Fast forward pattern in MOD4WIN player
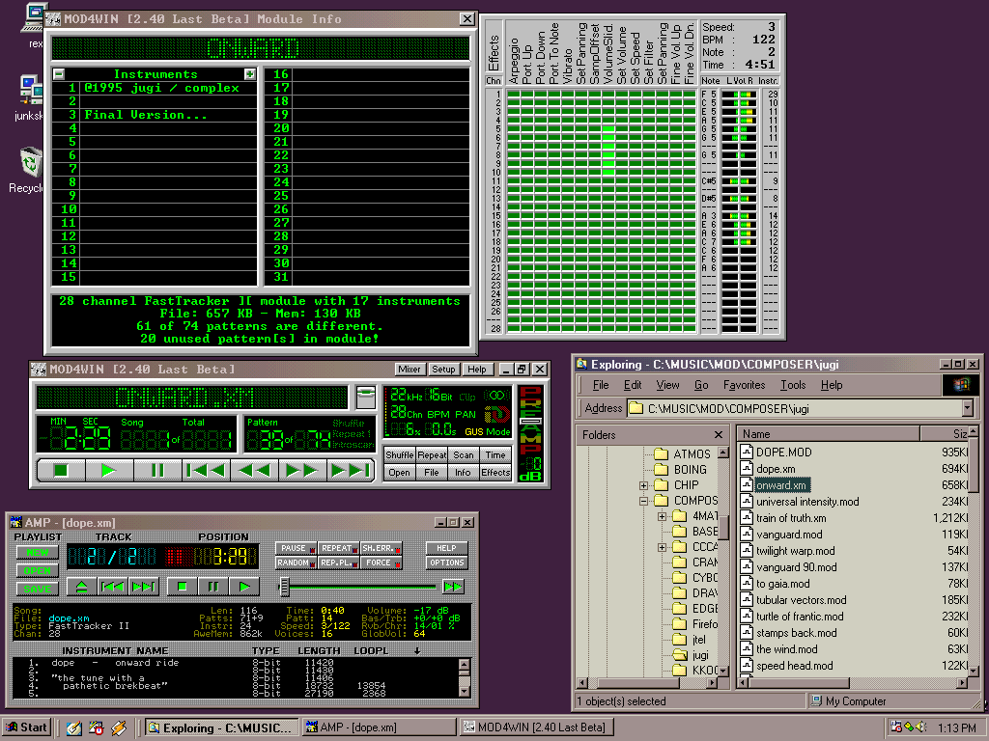This screenshot has width=989, height=741. tap(302, 470)
